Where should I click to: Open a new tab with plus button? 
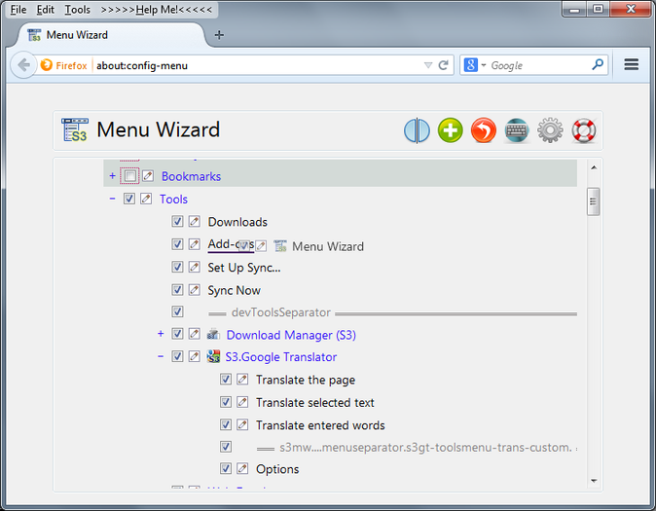[x=219, y=35]
